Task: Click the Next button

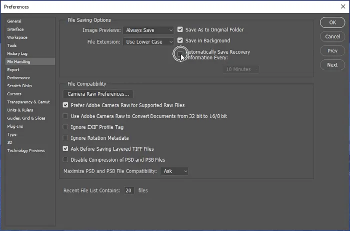Action: tap(332, 65)
